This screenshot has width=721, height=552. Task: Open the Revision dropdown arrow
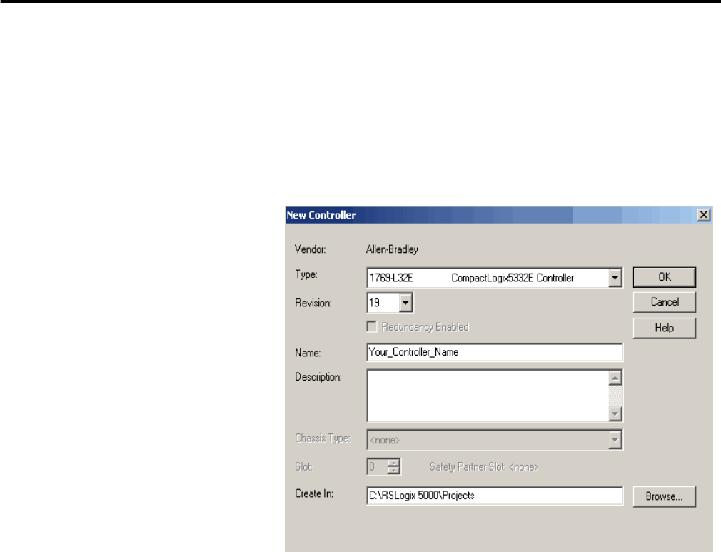tap(405, 303)
